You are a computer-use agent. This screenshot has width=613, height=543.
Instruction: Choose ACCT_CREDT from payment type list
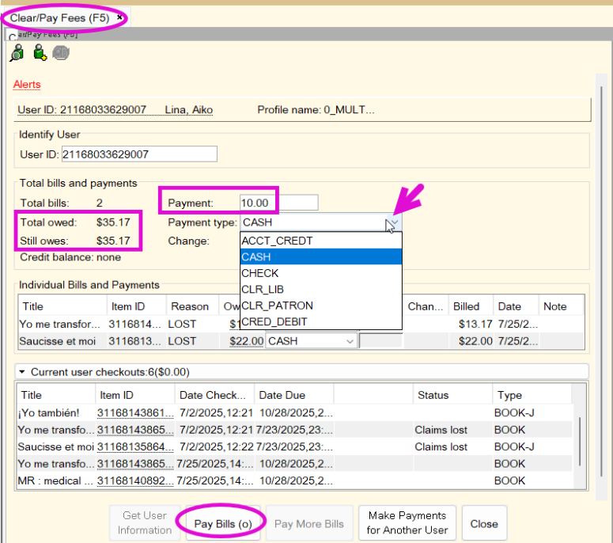321,241
